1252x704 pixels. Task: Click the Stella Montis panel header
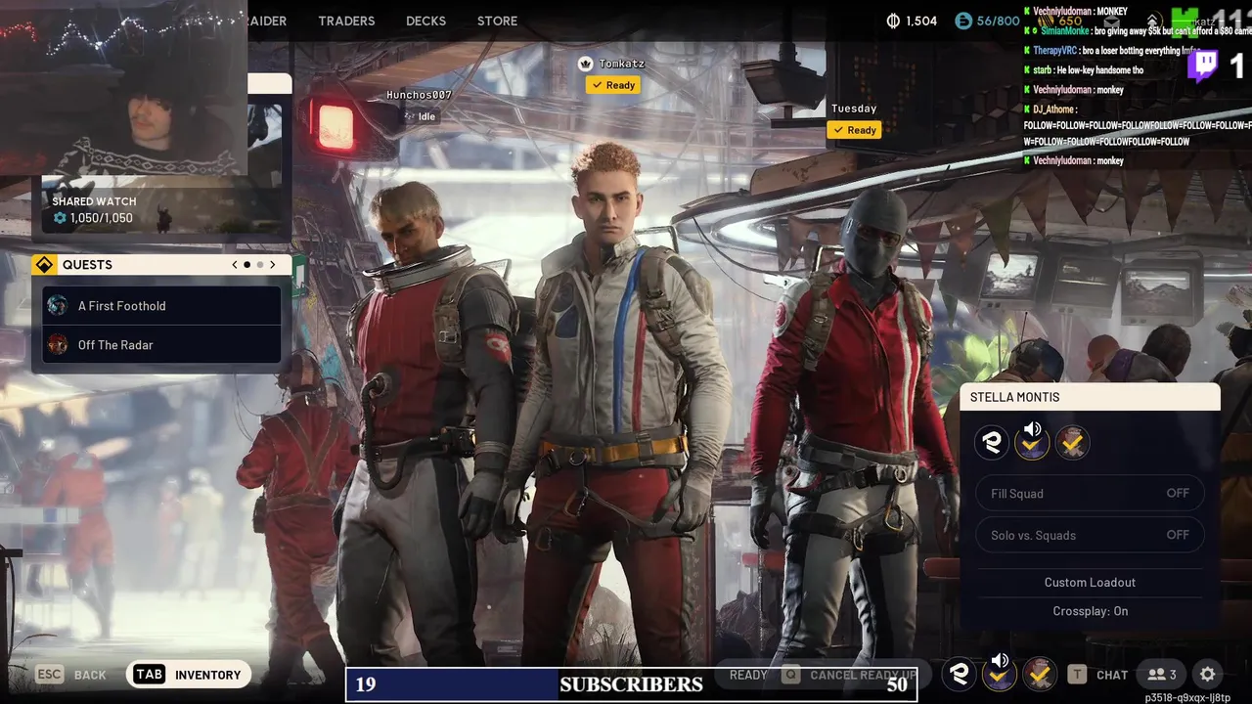1090,397
